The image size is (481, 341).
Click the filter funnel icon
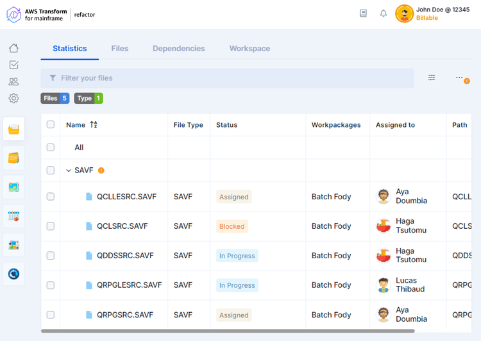tap(53, 78)
